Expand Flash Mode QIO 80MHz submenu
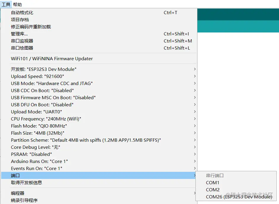Screen dimensions: 279x204 [99, 126]
